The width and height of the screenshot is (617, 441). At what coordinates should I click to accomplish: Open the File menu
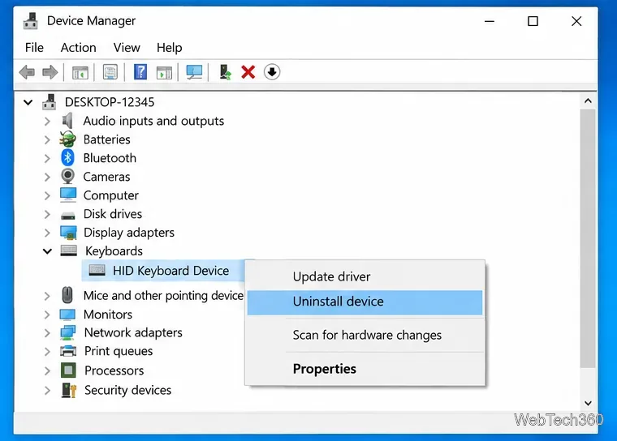[x=34, y=48]
